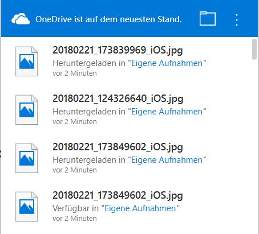
Task: Click the 'Verfügbar in' status text of last file
Action: point(75,208)
